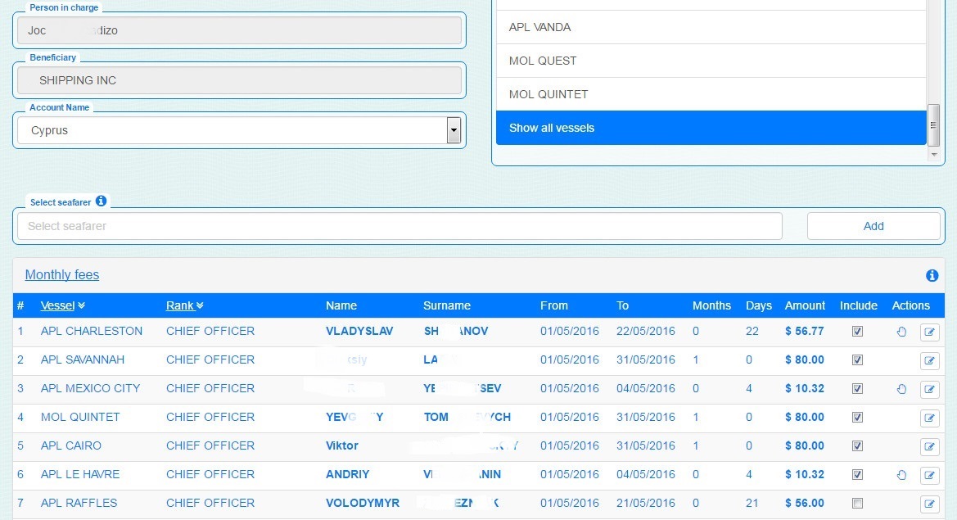Click the 21/05/2016 To date
Image resolution: width=957 pixels, height=520 pixels.
coord(646,503)
